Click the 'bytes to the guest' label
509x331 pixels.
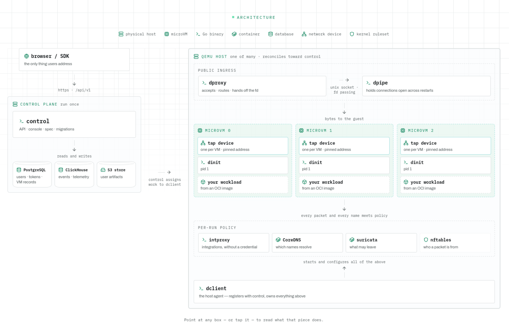pos(344,119)
